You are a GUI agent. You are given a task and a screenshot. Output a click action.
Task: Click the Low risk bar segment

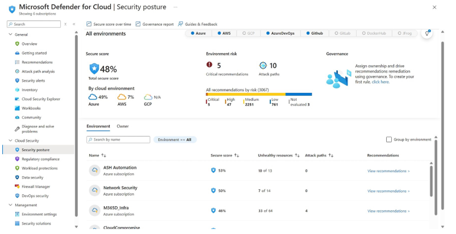click(299, 95)
